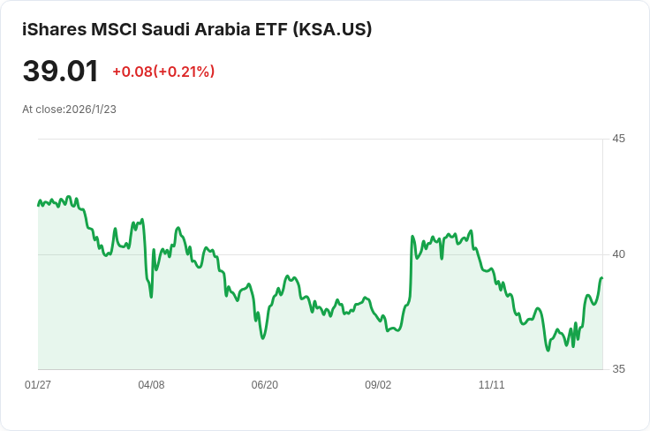Click the lowest dip of the chart in December
This screenshot has width=650, height=431.
(x=548, y=350)
